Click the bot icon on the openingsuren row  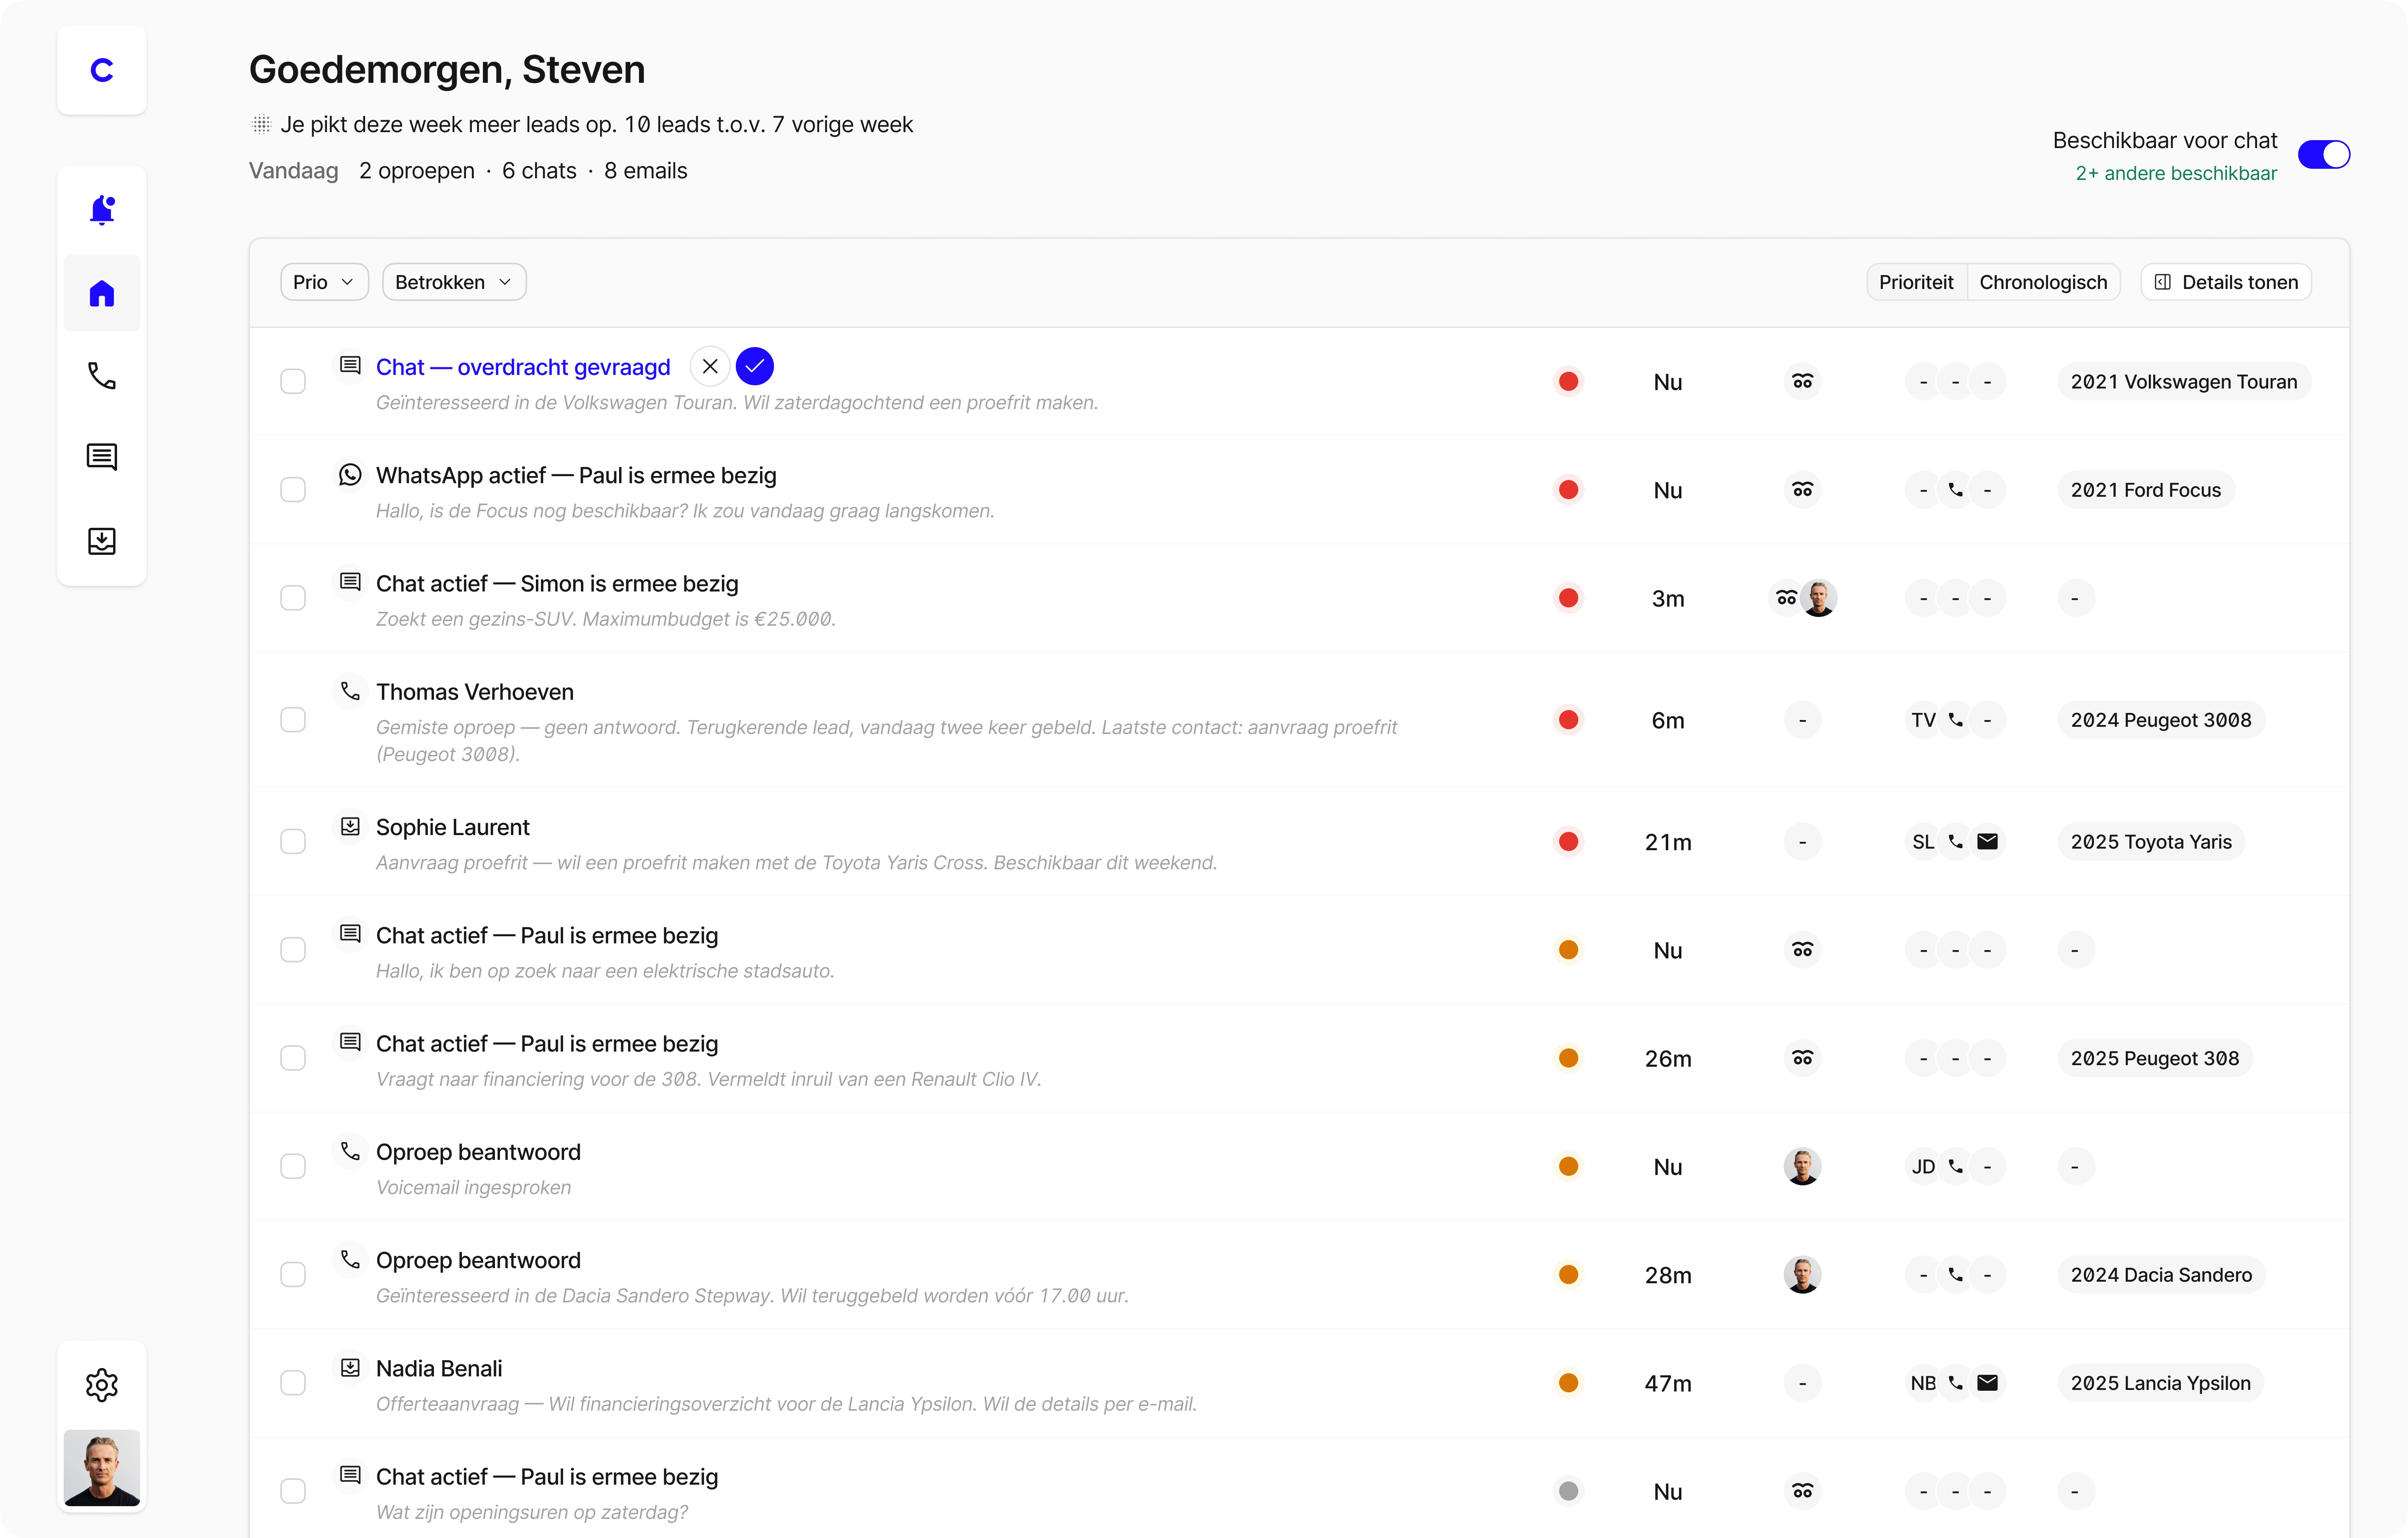[1802, 1491]
